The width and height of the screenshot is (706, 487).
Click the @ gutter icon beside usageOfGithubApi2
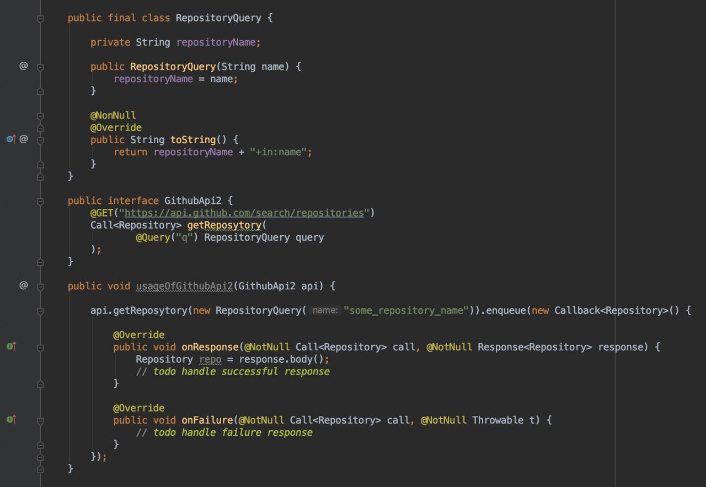click(x=23, y=285)
